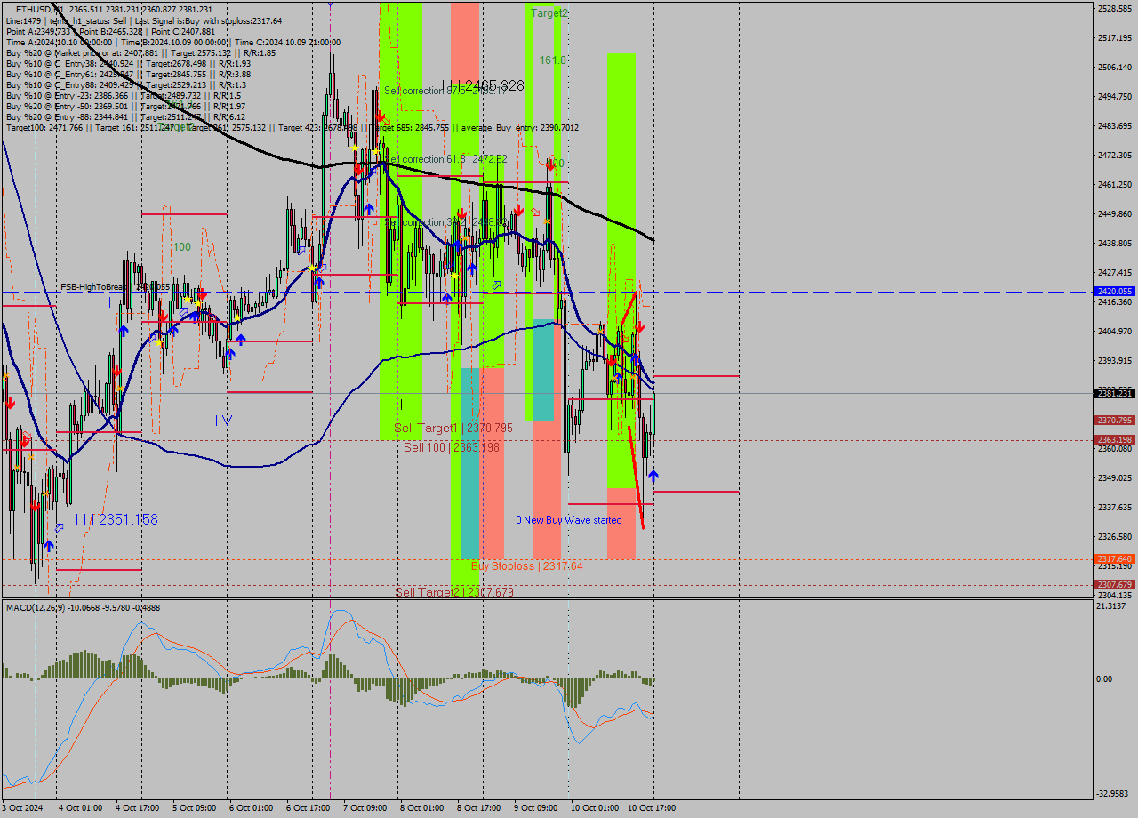The image size is (1138, 818).
Task: Click the green '161.8' Fibonacci label
Action: coord(552,60)
